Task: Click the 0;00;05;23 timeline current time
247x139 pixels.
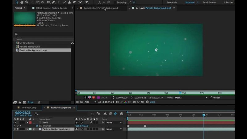Action: coord(23,113)
